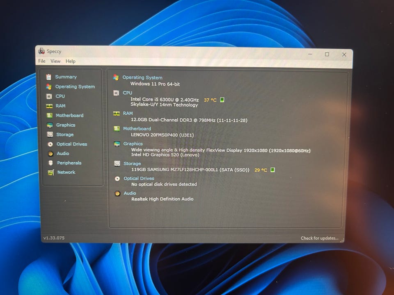Click the 29 °C storage temperature value

point(261,170)
